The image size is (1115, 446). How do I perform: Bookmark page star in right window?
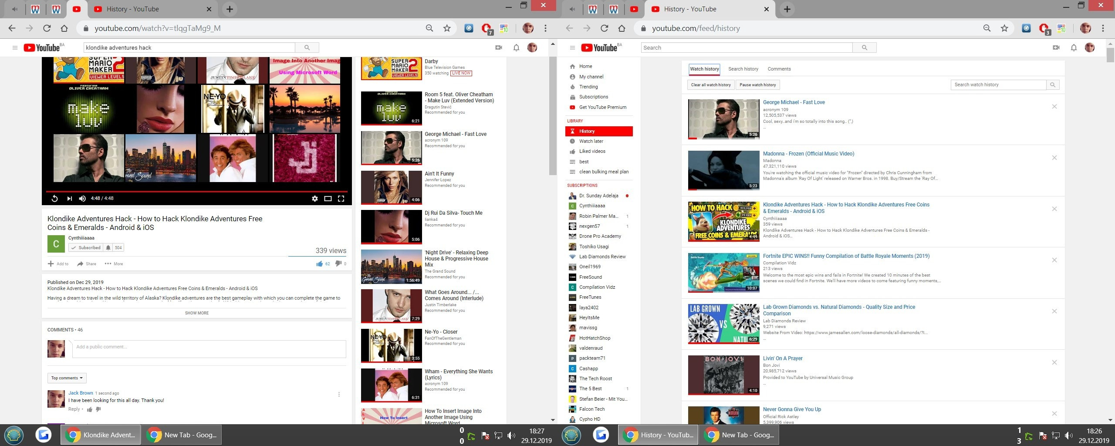tap(1004, 28)
